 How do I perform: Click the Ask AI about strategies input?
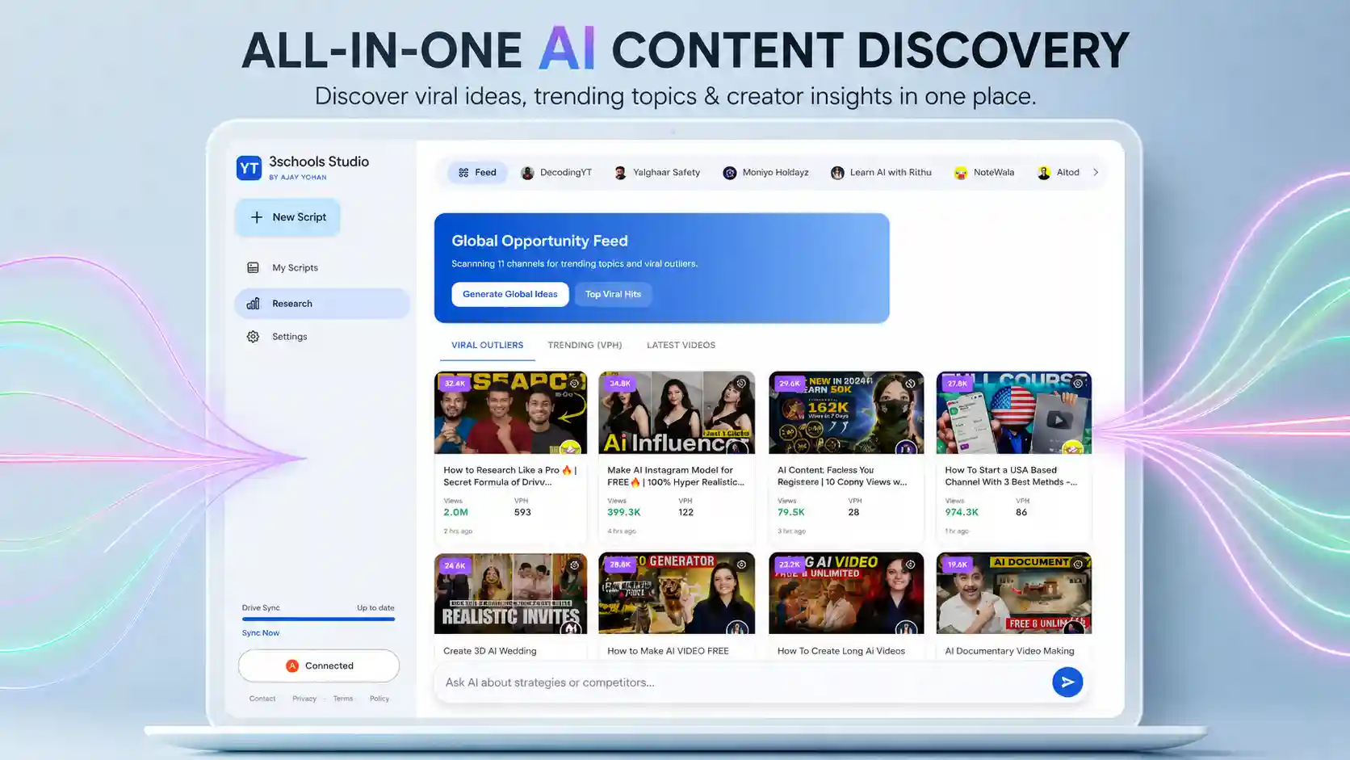[743, 682]
